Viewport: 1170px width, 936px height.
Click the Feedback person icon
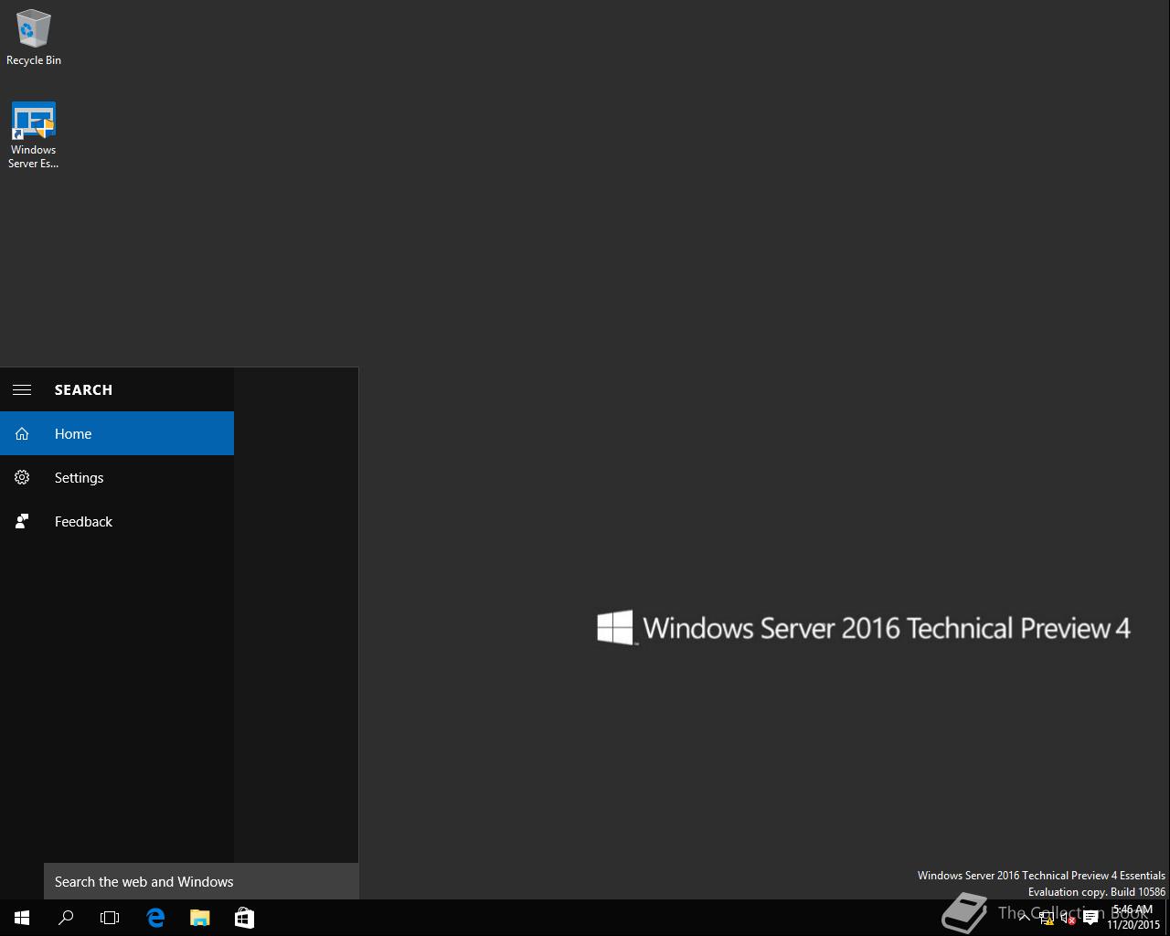22,521
